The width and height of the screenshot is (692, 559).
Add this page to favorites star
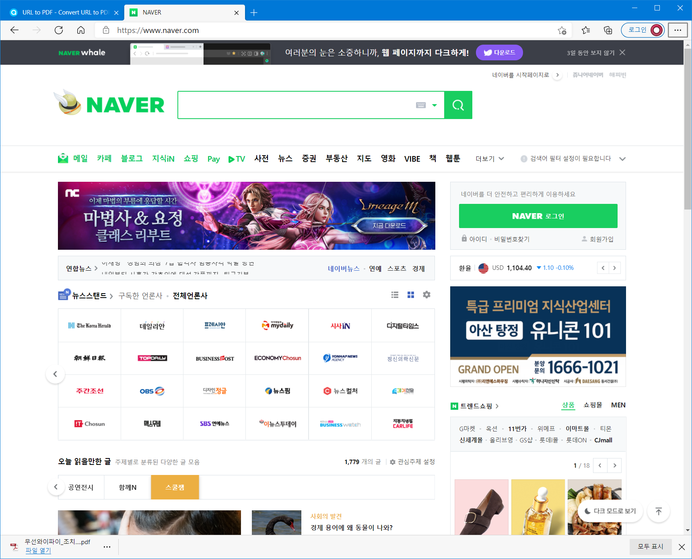point(562,30)
